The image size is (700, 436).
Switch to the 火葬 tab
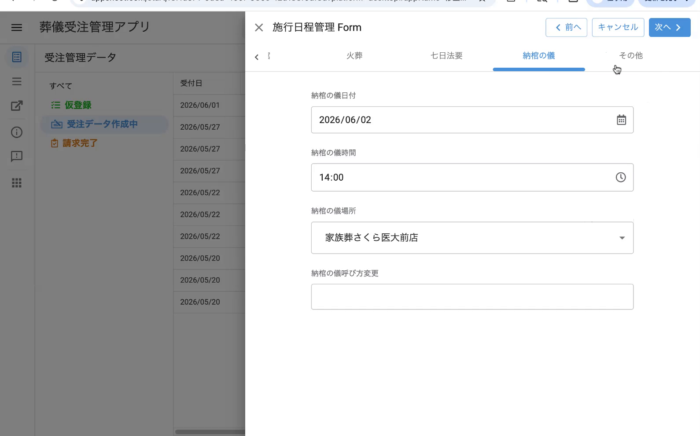354,56
